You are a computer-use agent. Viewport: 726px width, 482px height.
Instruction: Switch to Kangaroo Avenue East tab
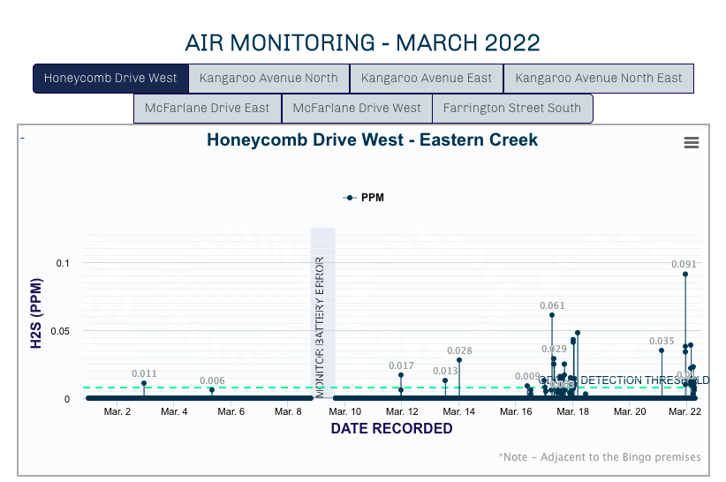coord(427,79)
